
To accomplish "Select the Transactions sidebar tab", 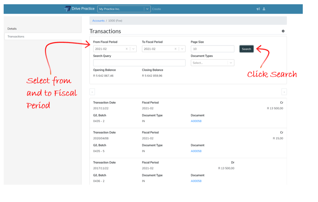I will click(16, 36).
